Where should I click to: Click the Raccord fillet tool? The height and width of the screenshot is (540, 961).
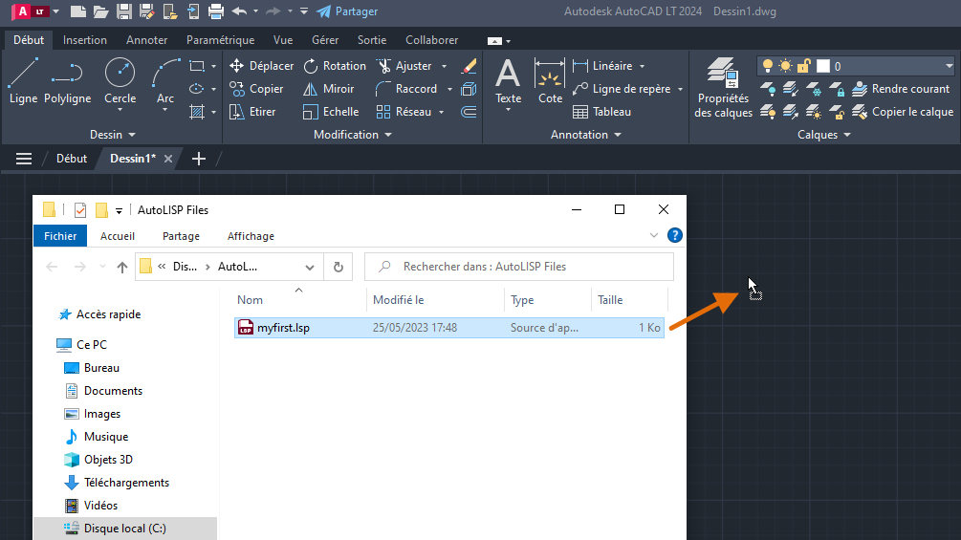(x=407, y=89)
